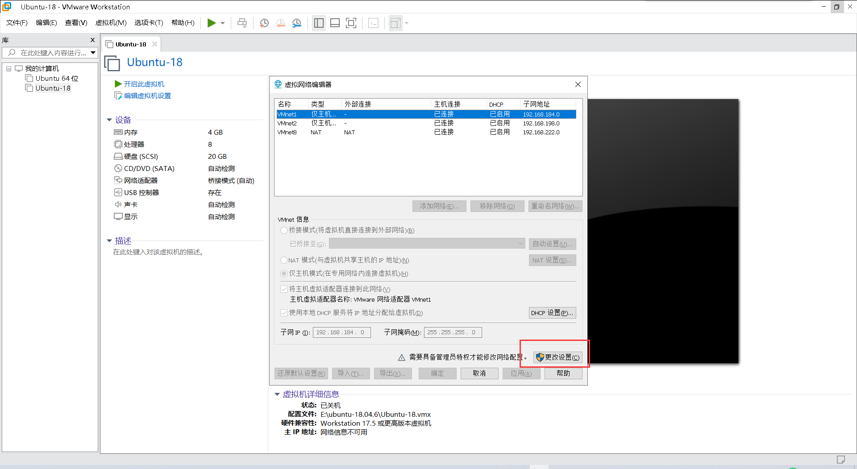Image resolution: width=857 pixels, height=469 pixels.
Task: Click 取消 button in dialog
Action: click(x=479, y=374)
